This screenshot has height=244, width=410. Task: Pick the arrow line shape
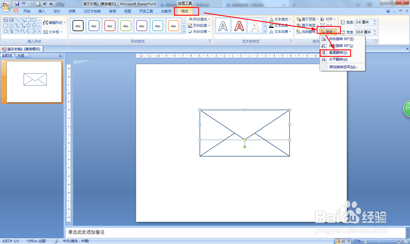[23, 20]
